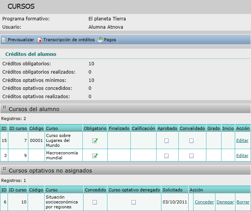Check Concedido for Situación socioeconómica por regiones
Viewport: 251px width, 211px height.
point(95,202)
